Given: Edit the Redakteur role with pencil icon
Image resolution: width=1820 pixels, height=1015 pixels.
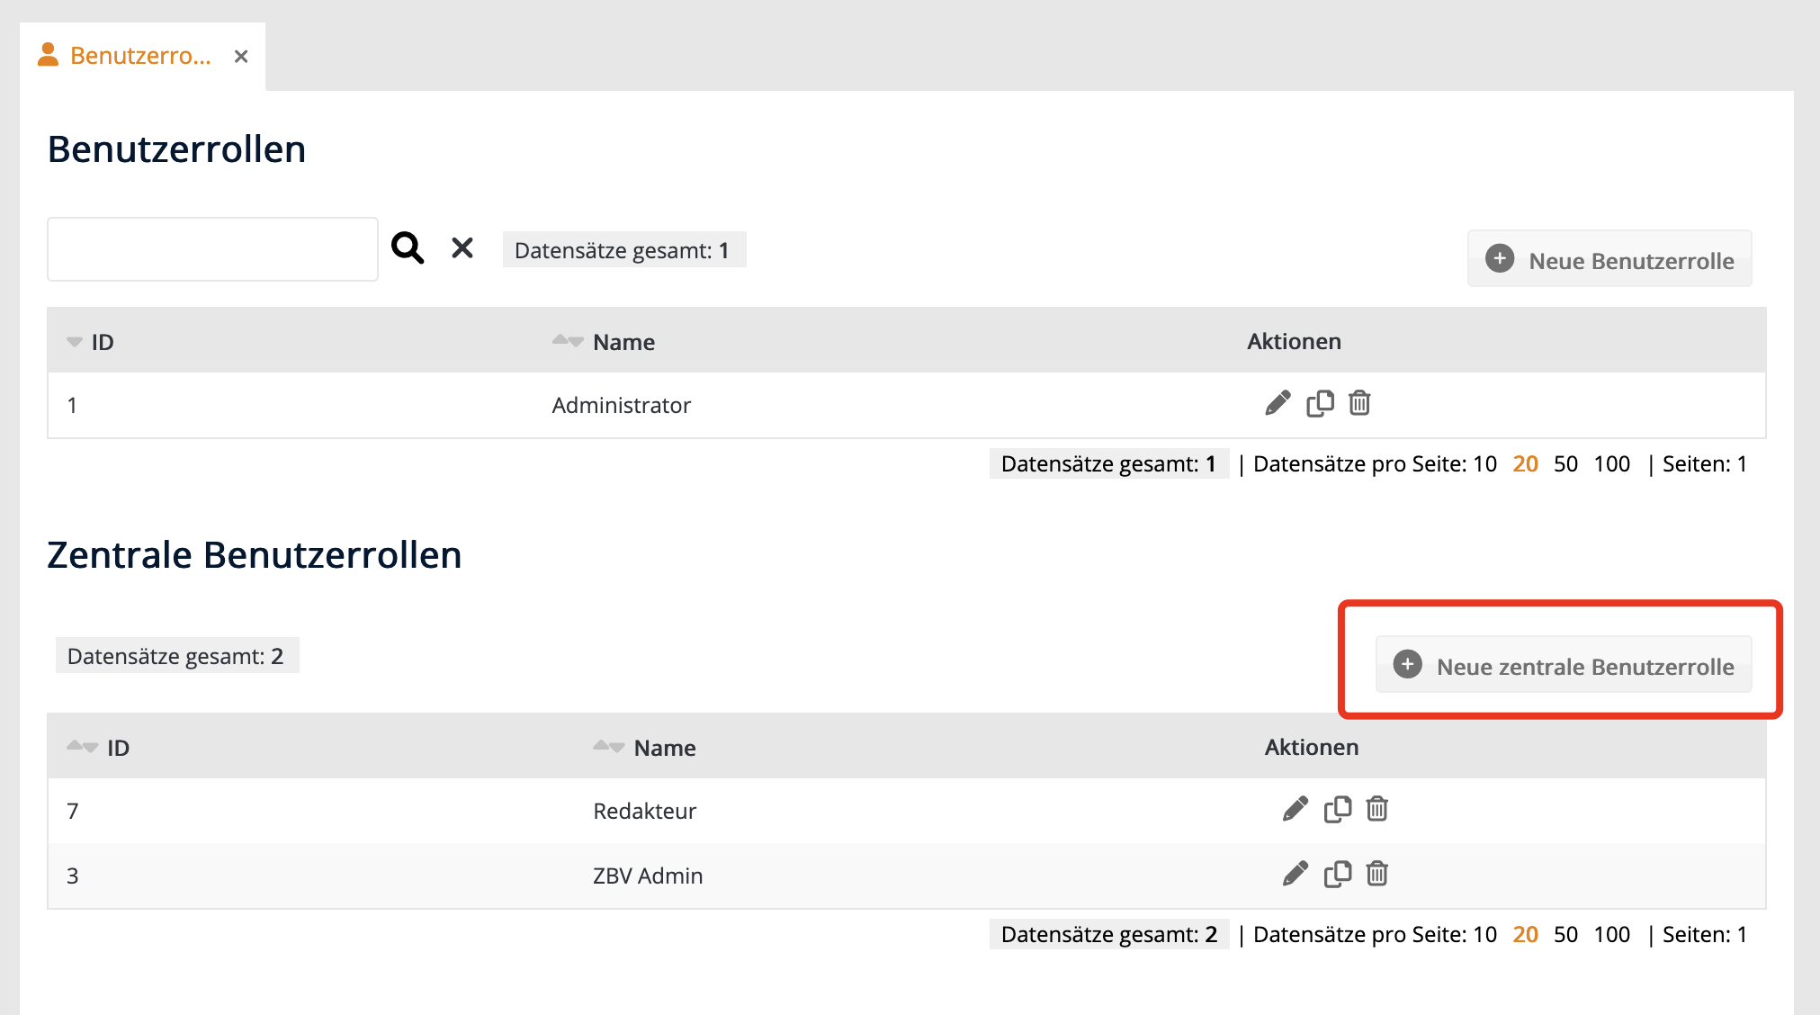Looking at the screenshot, I should (1296, 809).
